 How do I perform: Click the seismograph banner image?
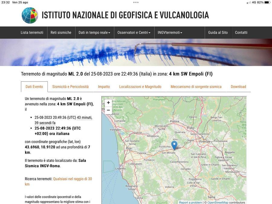coord(136,52)
